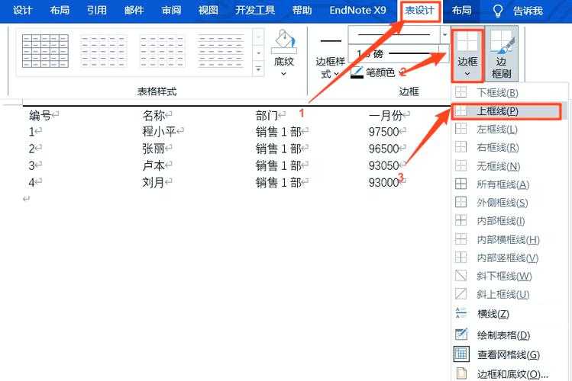Image resolution: width=572 pixels, height=381 pixels.
Task: Open 边框样式 border styles dropdown
Action: [330, 68]
